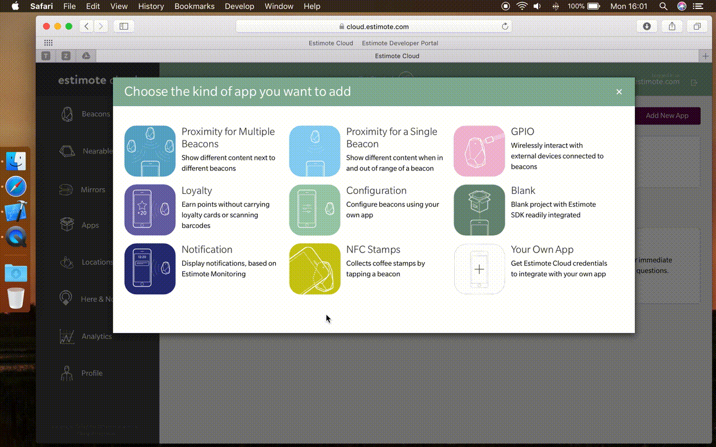Click the Wi-Fi status icon
This screenshot has height=447, width=716.
click(522, 6)
